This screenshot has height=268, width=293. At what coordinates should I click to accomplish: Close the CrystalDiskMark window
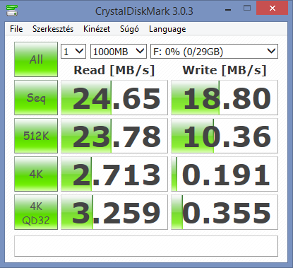tap(273, 8)
